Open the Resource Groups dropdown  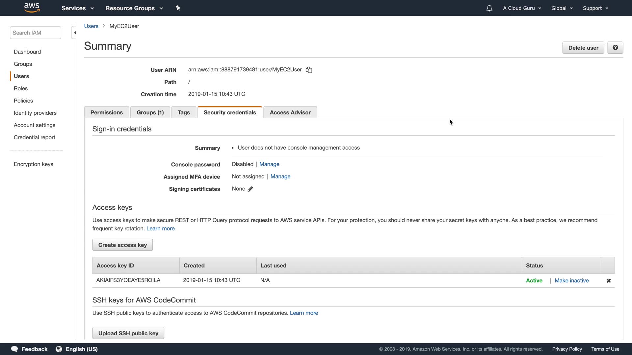click(x=134, y=8)
